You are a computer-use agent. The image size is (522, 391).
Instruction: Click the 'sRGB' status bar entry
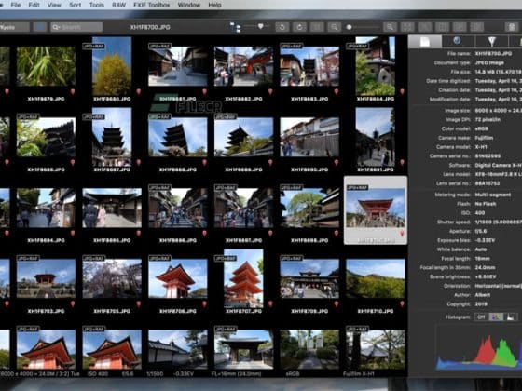click(293, 374)
